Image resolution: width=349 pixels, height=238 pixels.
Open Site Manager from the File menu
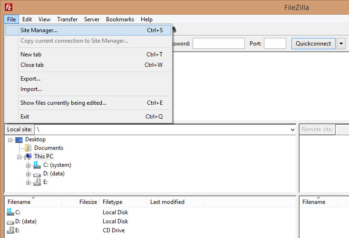tap(39, 30)
